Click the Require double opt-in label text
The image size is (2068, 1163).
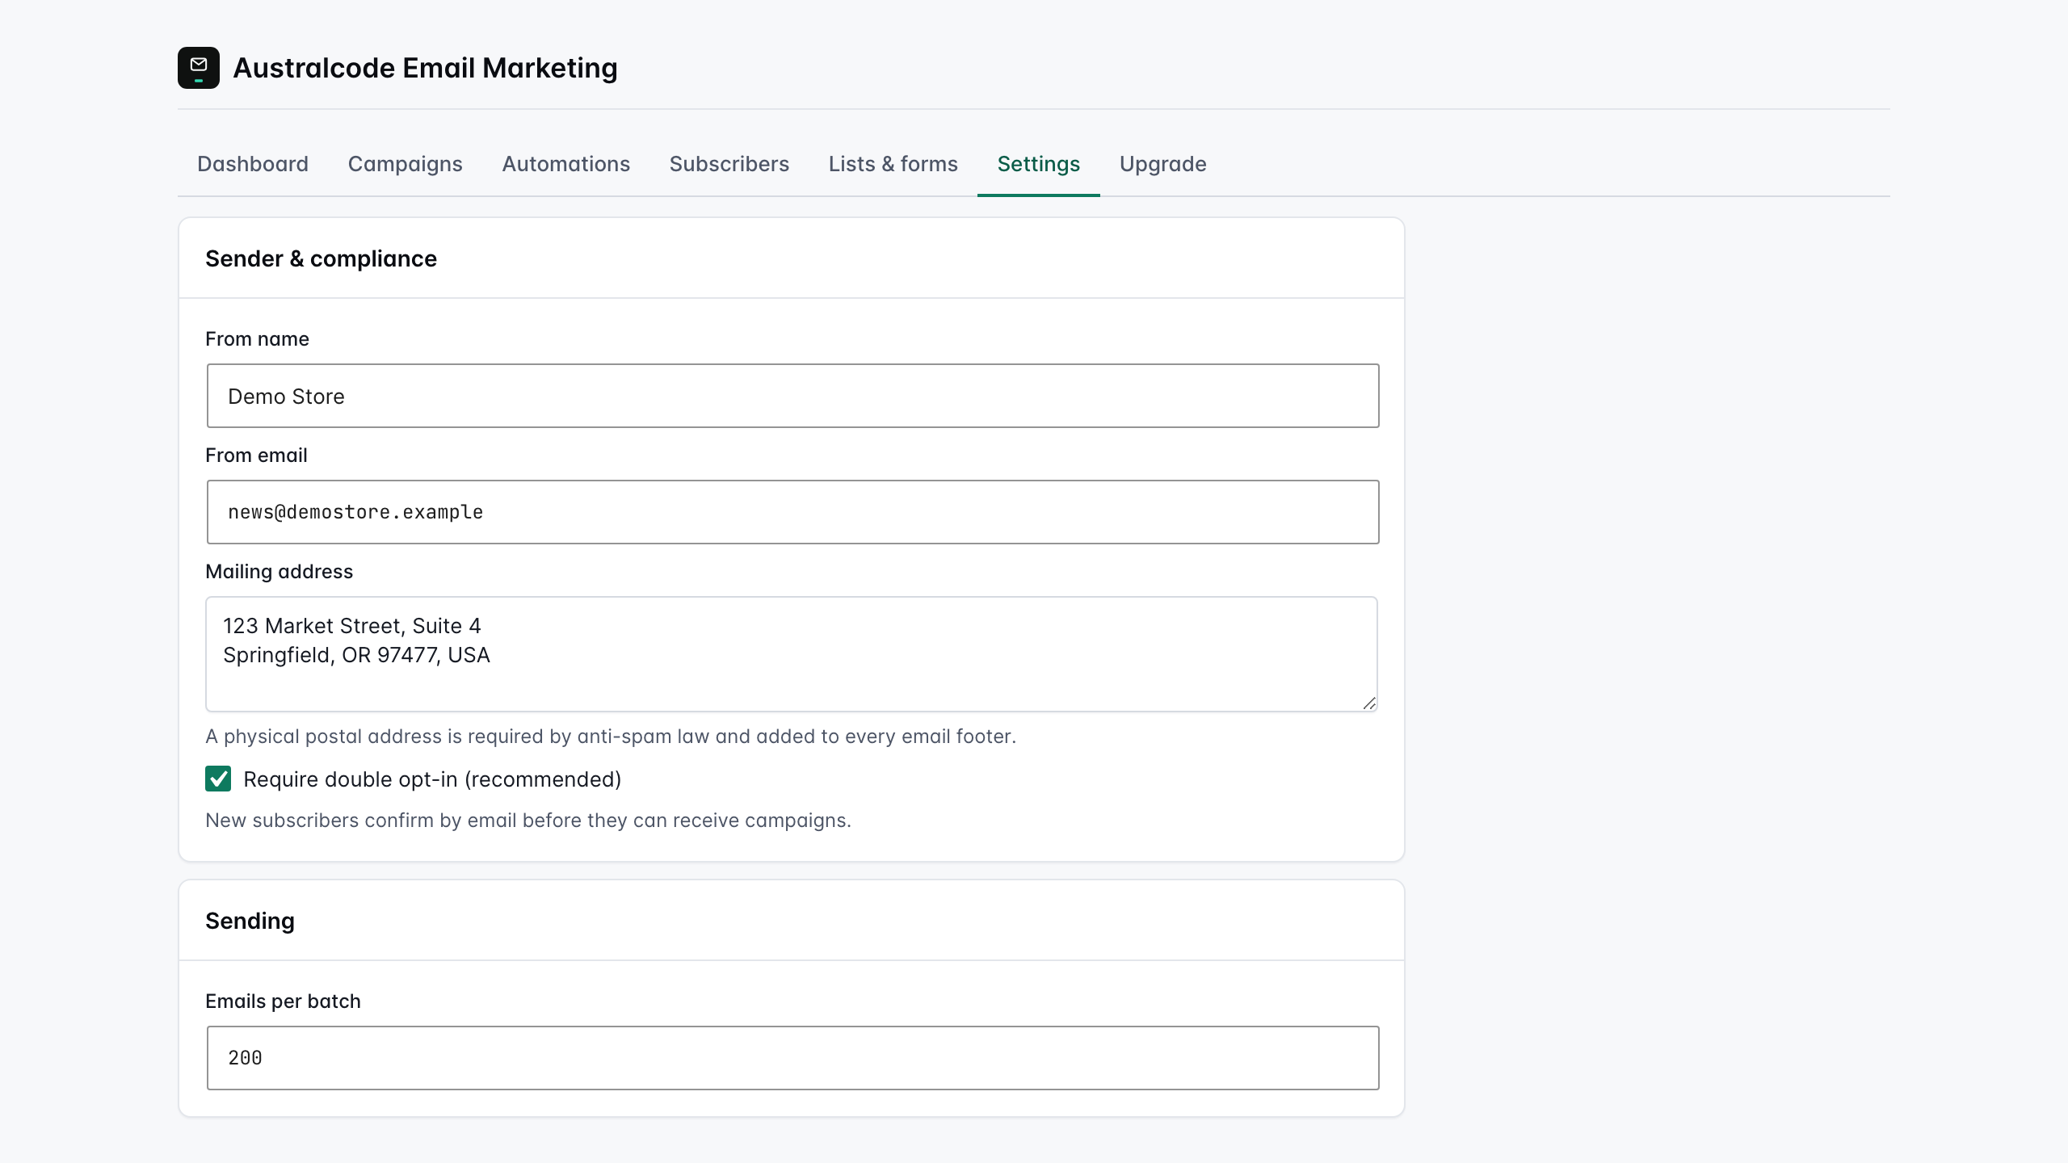(x=432, y=779)
